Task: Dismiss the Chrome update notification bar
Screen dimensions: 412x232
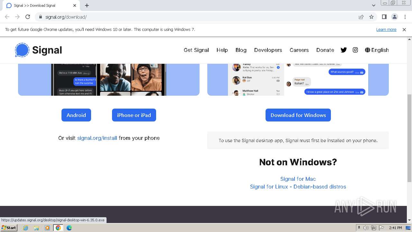Action: 404,29
